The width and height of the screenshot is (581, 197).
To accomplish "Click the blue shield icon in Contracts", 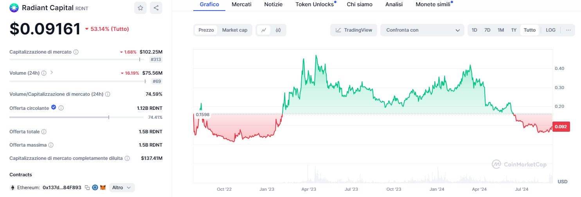I will tap(95, 188).
